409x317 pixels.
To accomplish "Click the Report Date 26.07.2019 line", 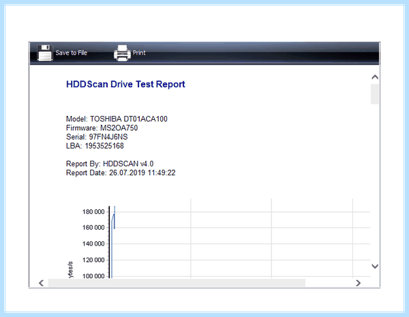I will pos(121,172).
